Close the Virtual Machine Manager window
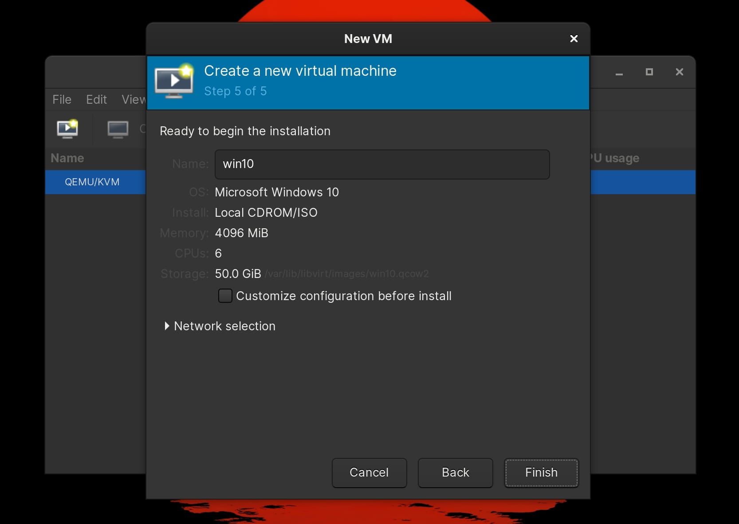The image size is (739, 524). [x=679, y=72]
